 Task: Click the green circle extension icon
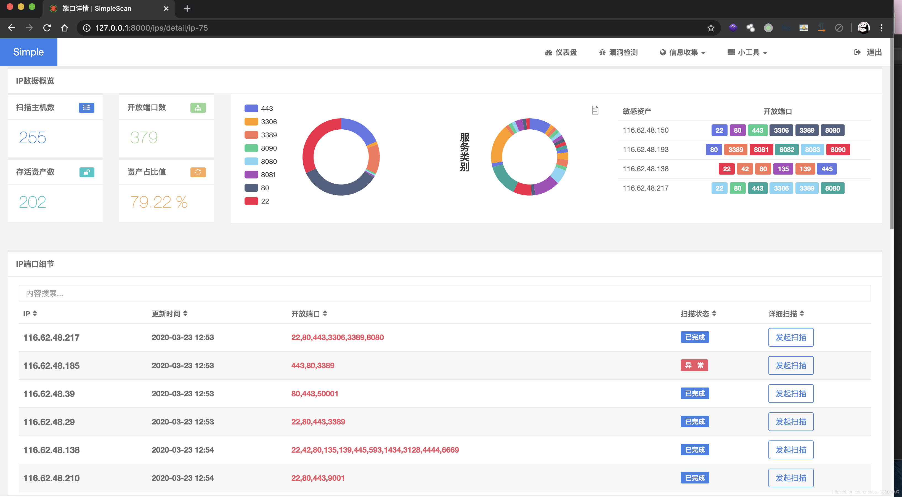768,28
